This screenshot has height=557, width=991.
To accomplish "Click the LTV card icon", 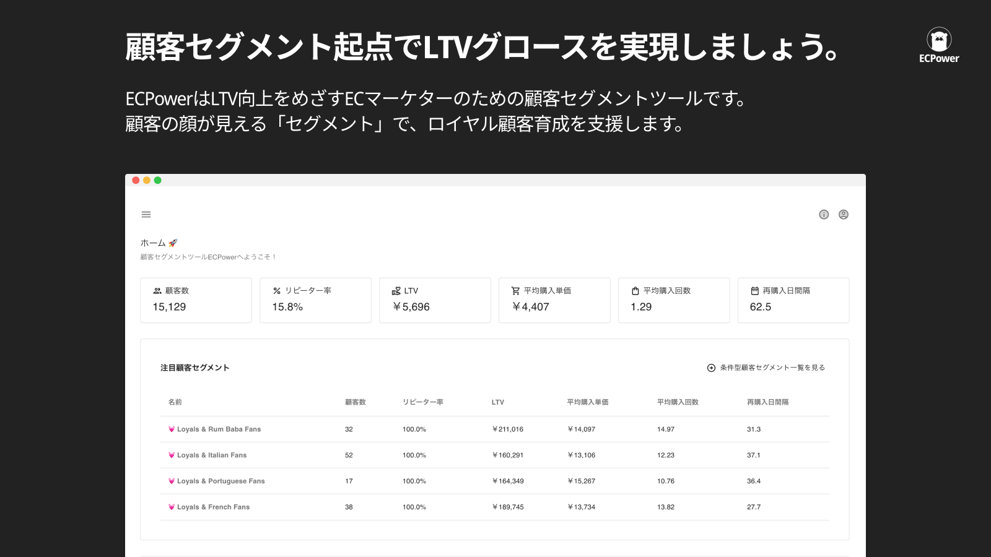I will 396,291.
